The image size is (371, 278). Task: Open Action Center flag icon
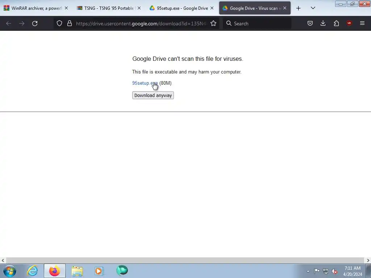(317, 271)
